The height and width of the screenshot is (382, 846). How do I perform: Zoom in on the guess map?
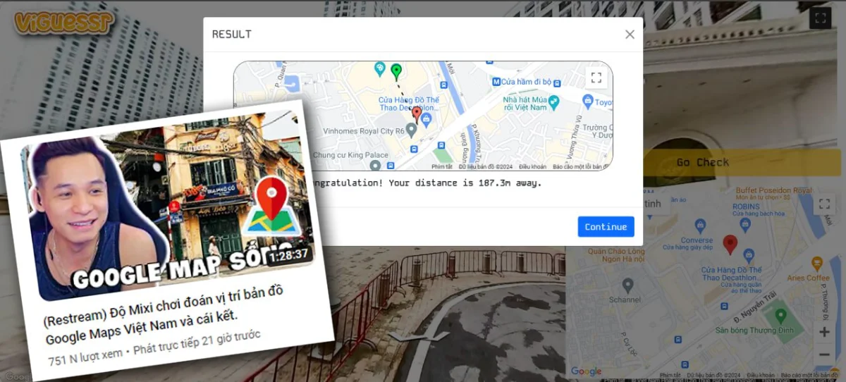(824, 331)
